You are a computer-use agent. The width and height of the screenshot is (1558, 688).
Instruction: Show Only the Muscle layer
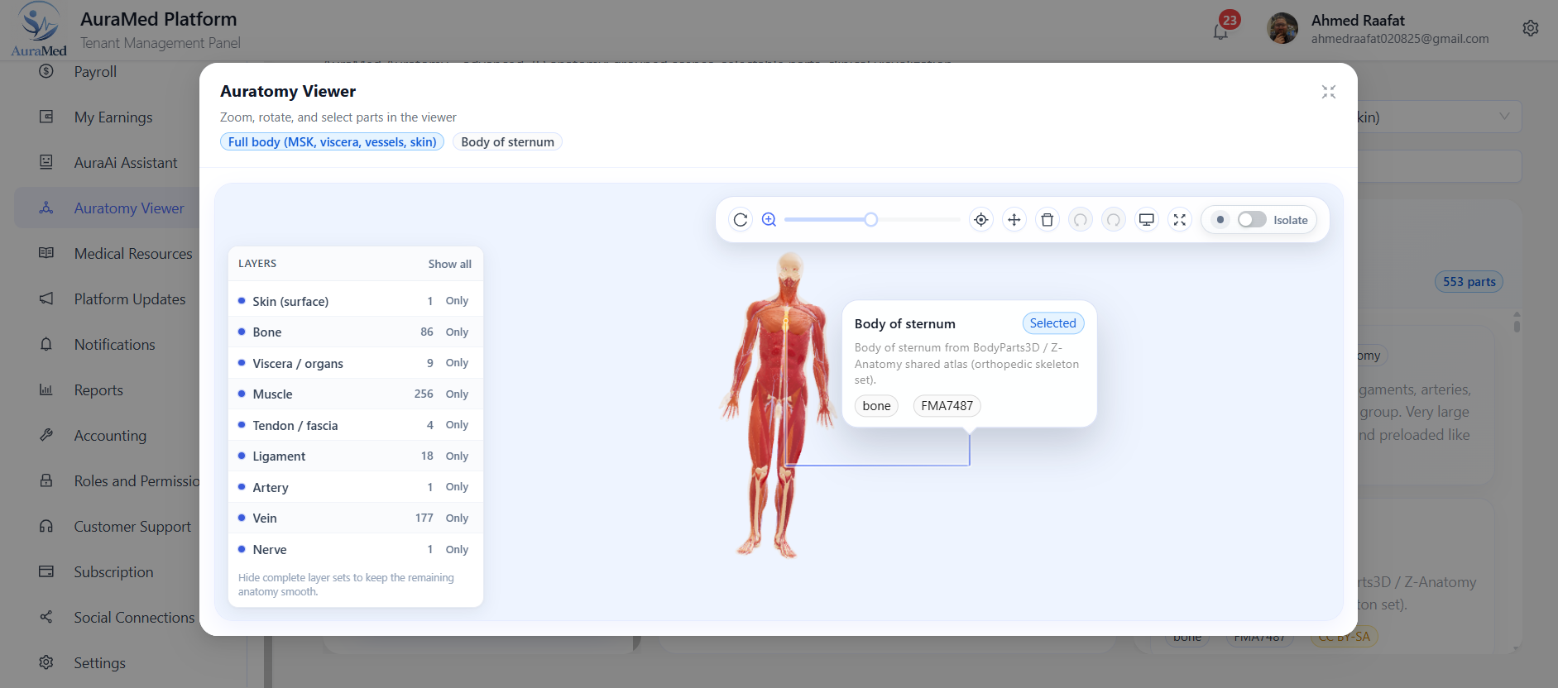point(457,394)
